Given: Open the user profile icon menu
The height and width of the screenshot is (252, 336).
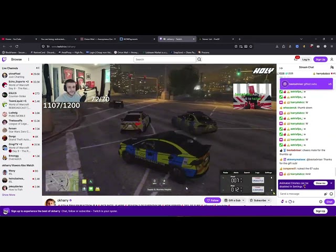Looking at the screenshot, I should point(332,59).
